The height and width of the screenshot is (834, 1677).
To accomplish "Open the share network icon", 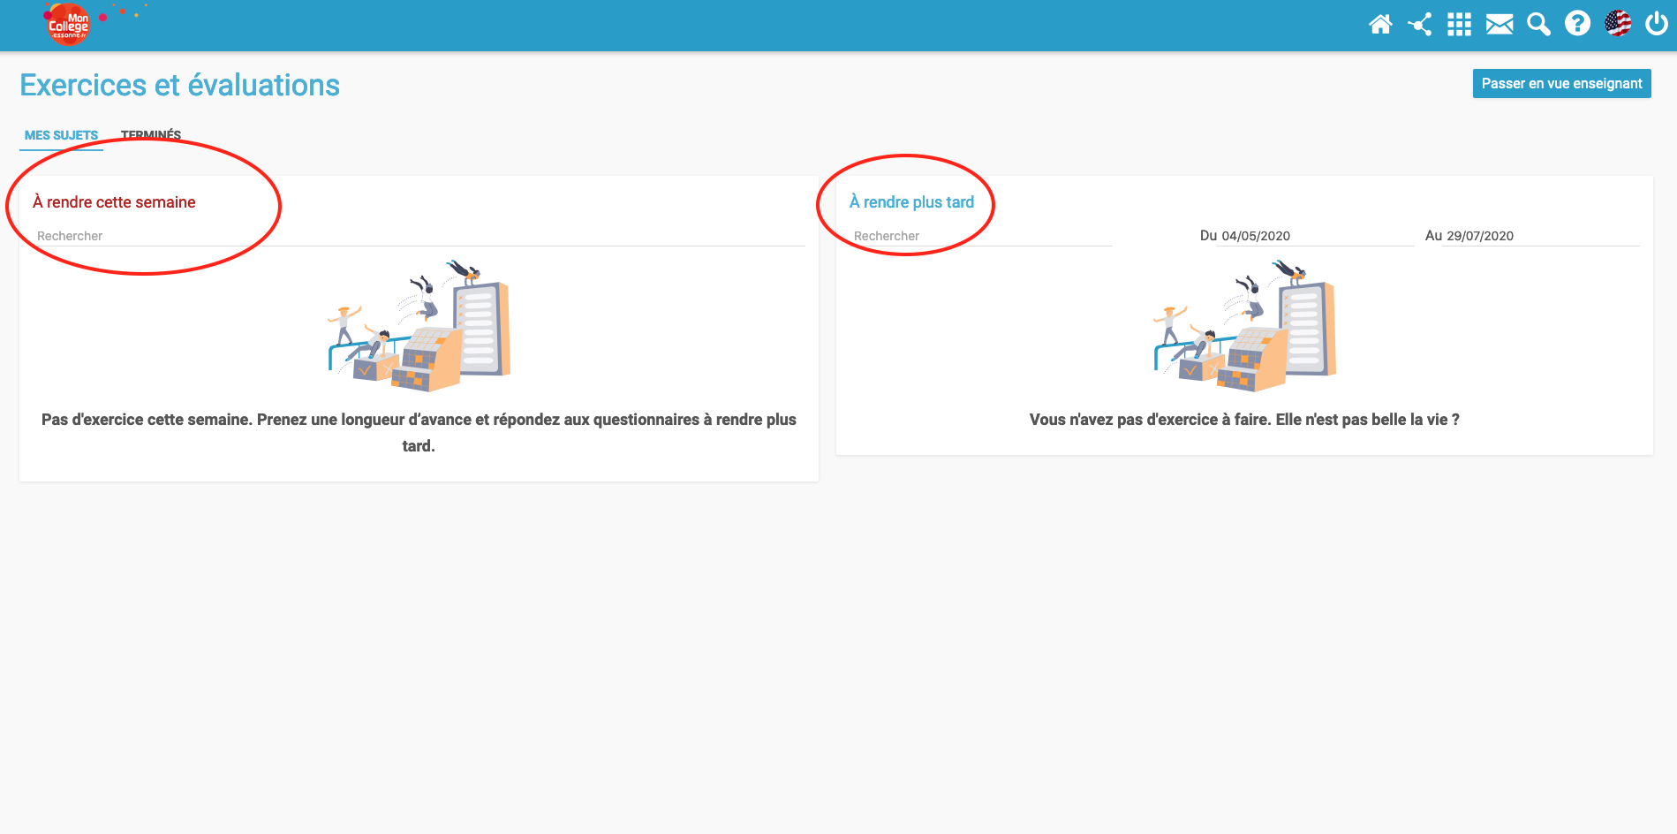I will 1420,25.
